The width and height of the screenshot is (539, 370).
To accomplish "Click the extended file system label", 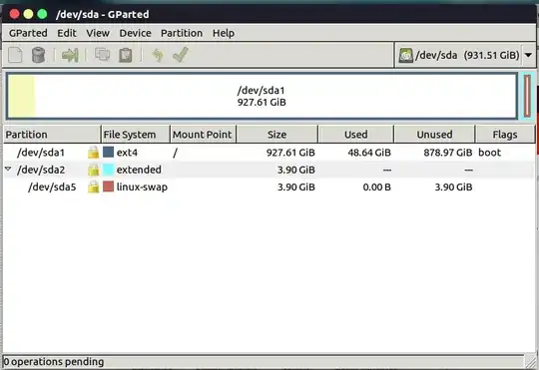I will pyautogui.click(x=139, y=170).
